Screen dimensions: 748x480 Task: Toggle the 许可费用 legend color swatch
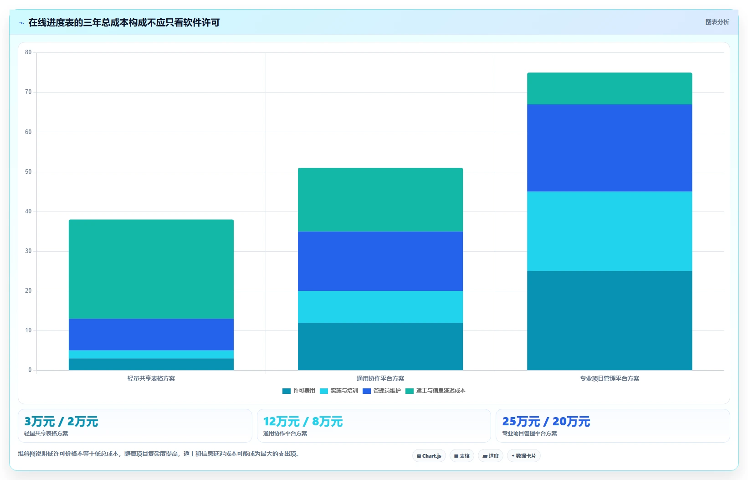[287, 391]
